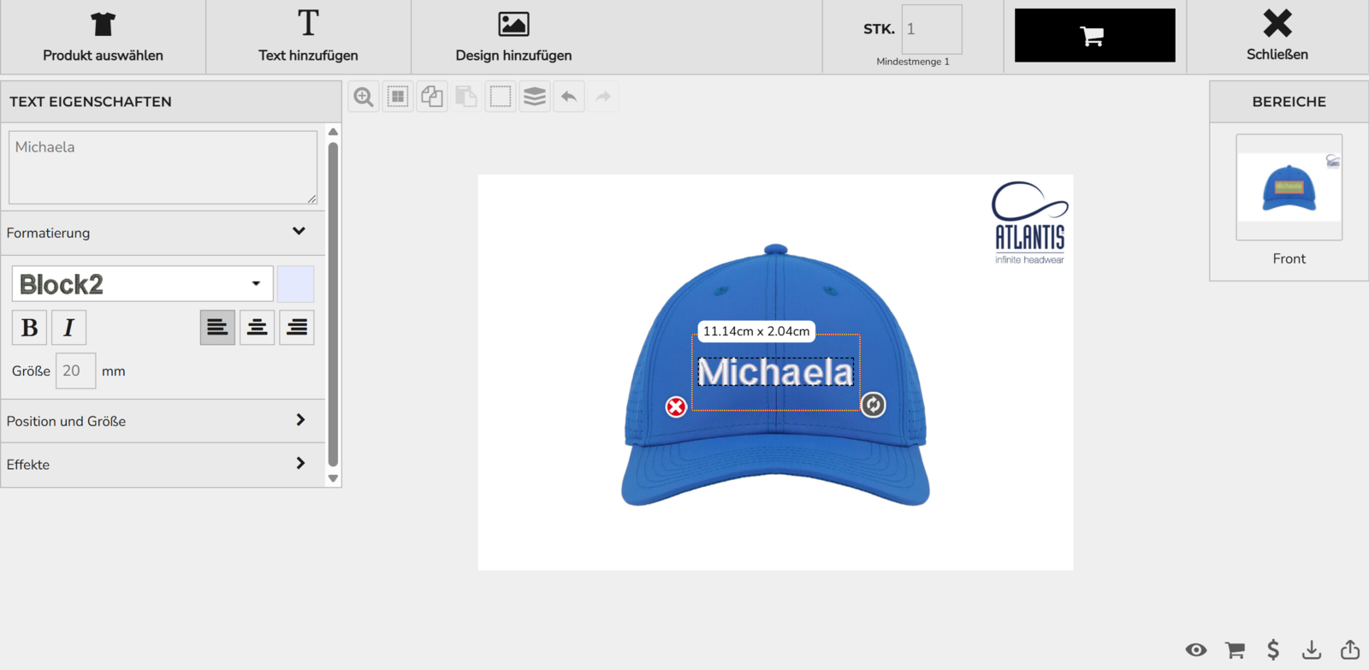Show preview with eye icon
This screenshot has width=1369, height=670.
[1196, 650]
